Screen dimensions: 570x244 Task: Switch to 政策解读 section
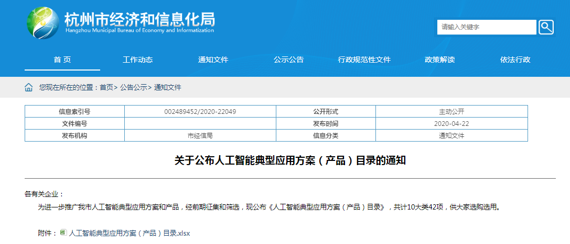tap(439, 60)
